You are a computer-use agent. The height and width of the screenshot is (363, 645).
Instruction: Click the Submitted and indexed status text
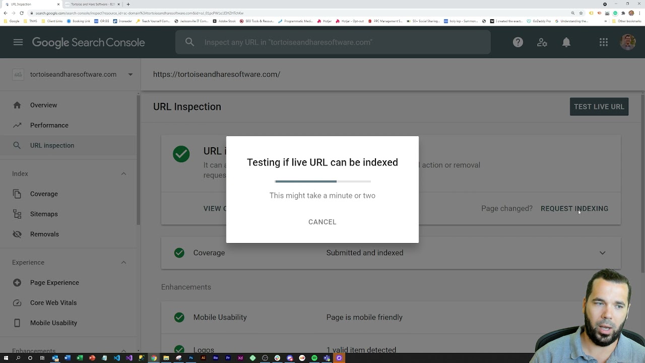365,253
